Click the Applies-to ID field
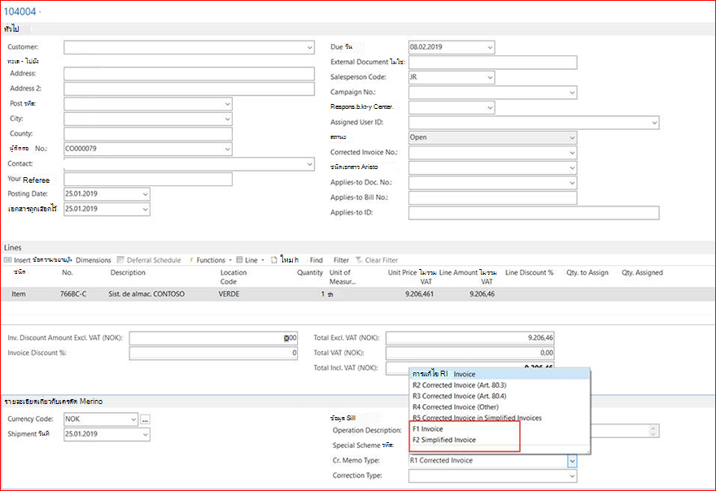The width and height of the screenshot is (716, 491). 534,213
